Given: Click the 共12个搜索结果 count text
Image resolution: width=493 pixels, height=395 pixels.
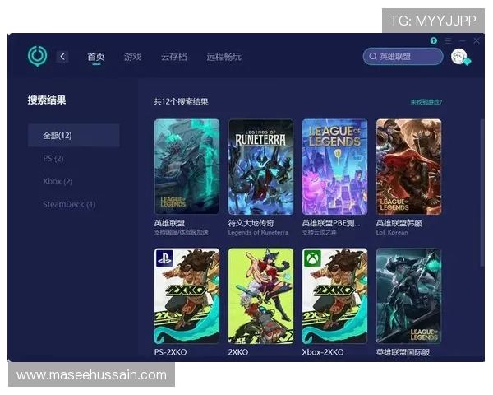Looking at the screenshot, I should 181,102.
